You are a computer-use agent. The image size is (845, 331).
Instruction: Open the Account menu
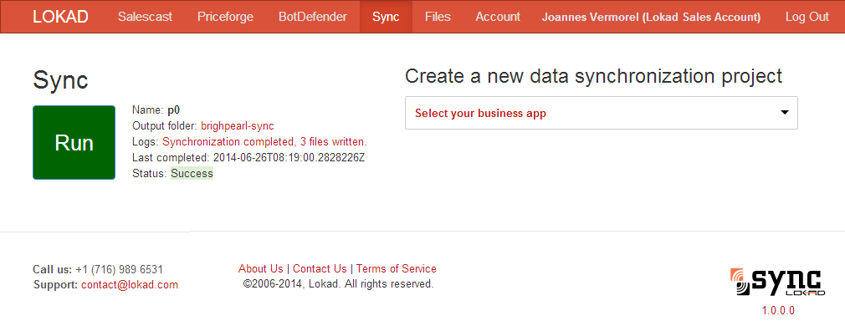(x=498, y=17)
